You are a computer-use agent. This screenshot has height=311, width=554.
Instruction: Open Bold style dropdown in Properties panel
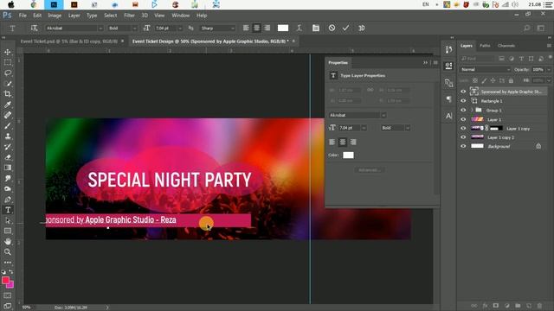point(408,128)
